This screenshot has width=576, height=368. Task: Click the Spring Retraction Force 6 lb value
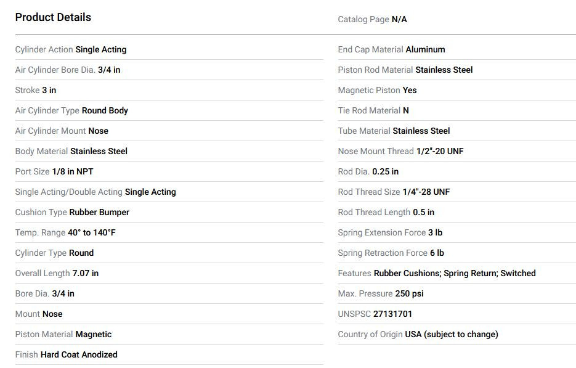[437, 253]
